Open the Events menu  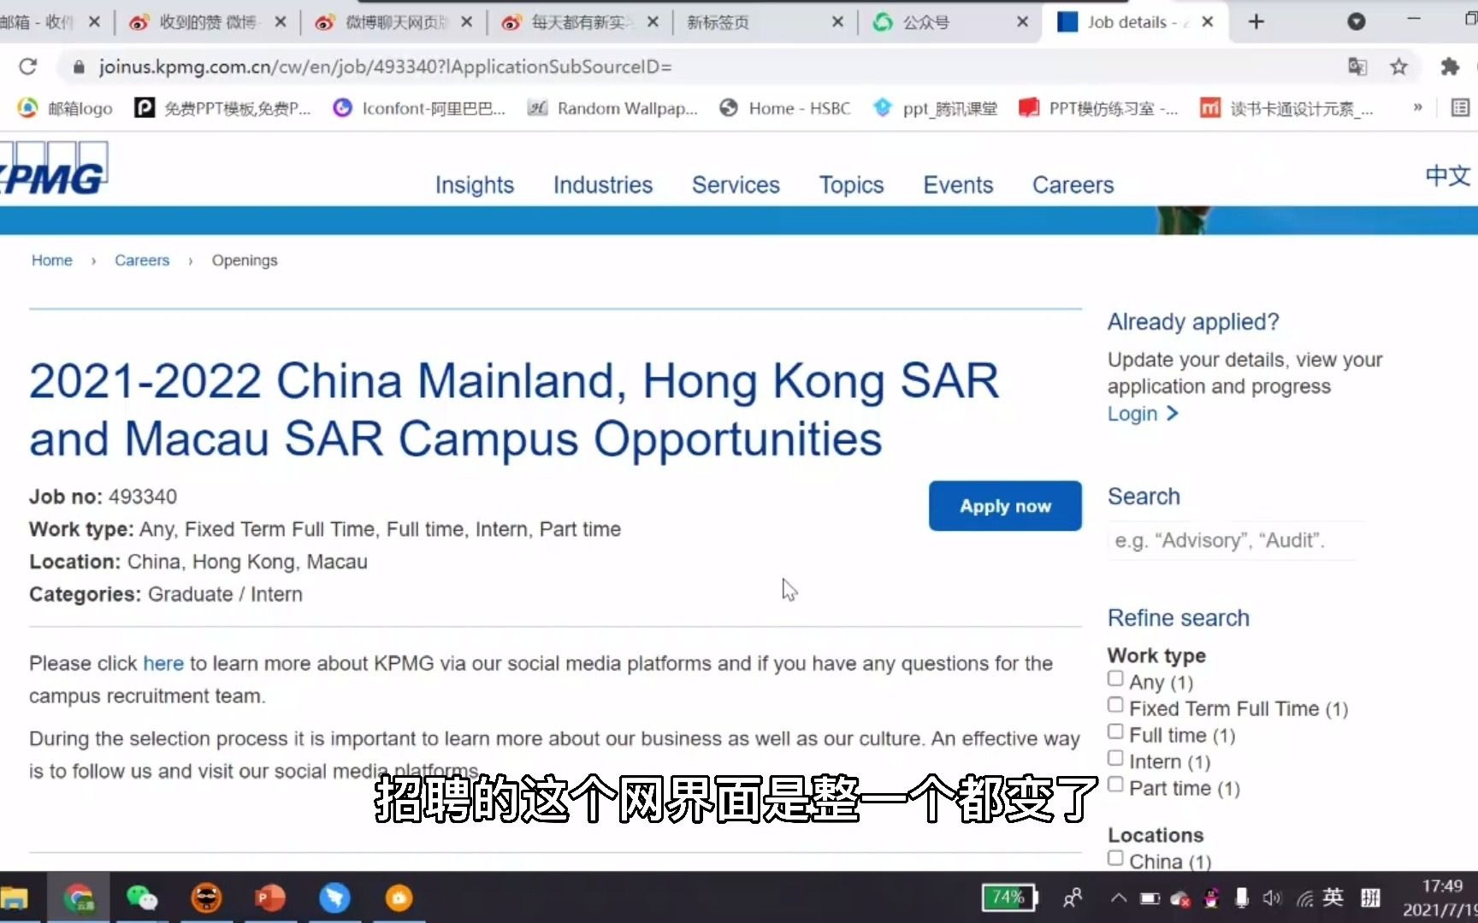click(958, 185)
